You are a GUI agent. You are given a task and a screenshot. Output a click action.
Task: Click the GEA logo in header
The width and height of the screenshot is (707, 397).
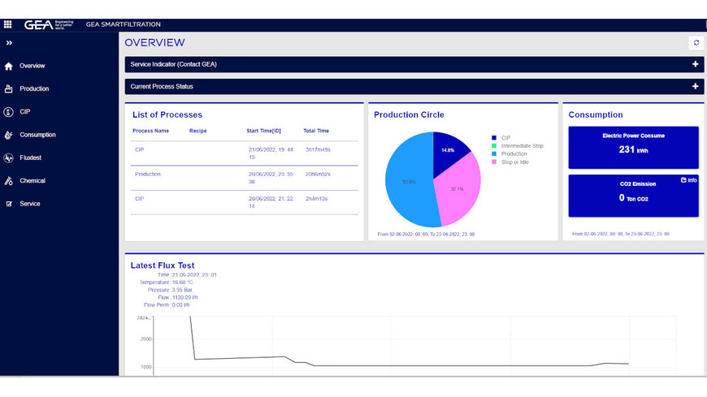click(48, 24)
